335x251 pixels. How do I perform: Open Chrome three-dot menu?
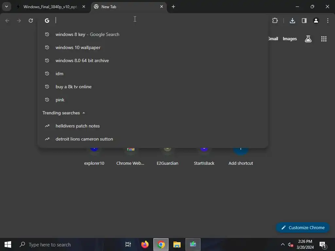(x=328, y=21)
